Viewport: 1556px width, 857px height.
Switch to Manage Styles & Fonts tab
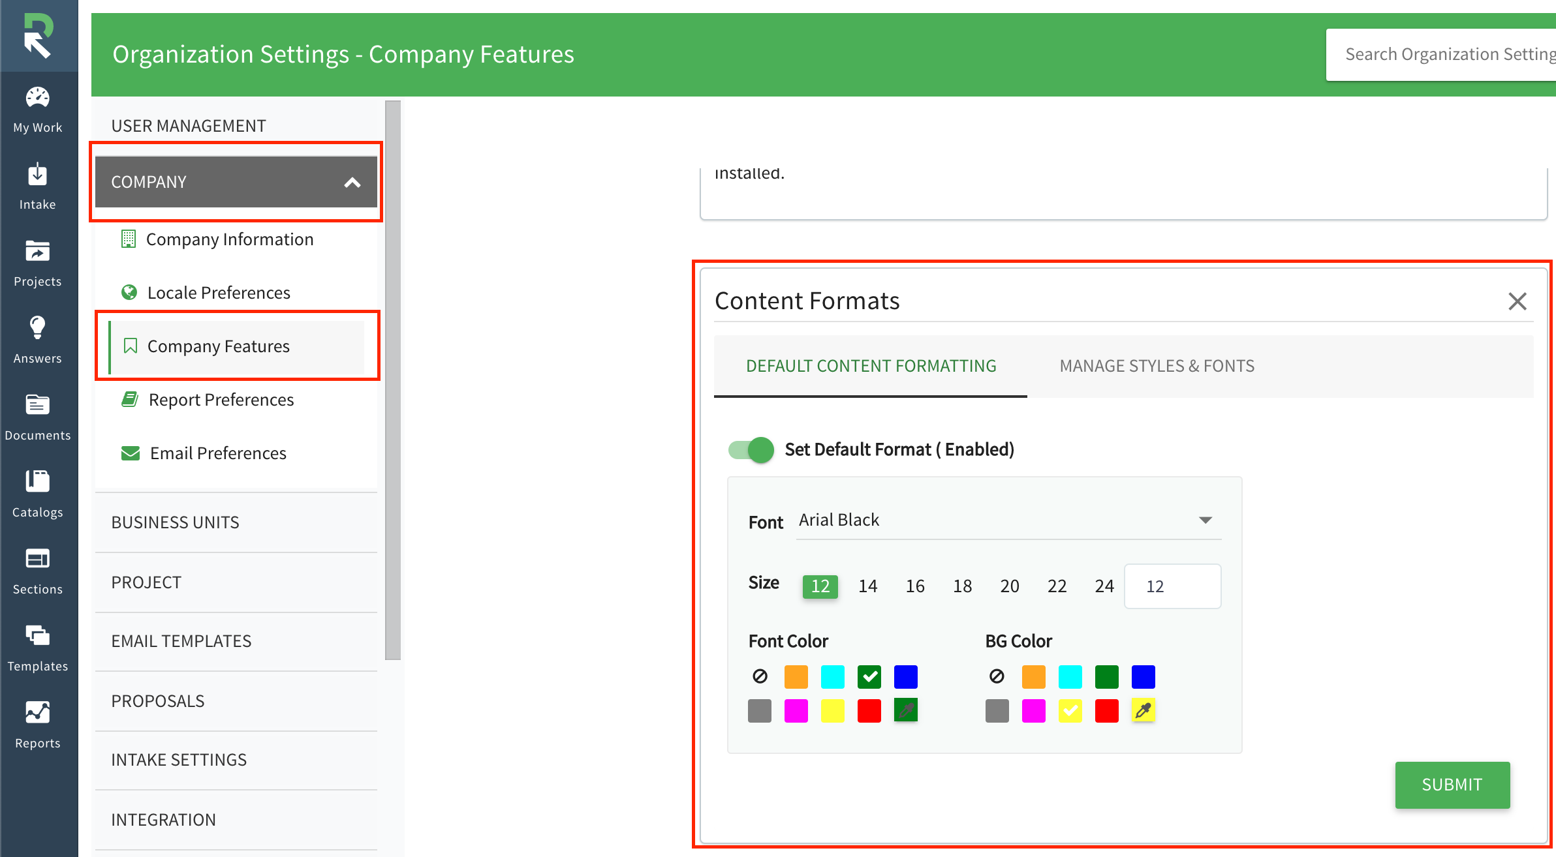pyautogui.click(x=1157, y=366)
